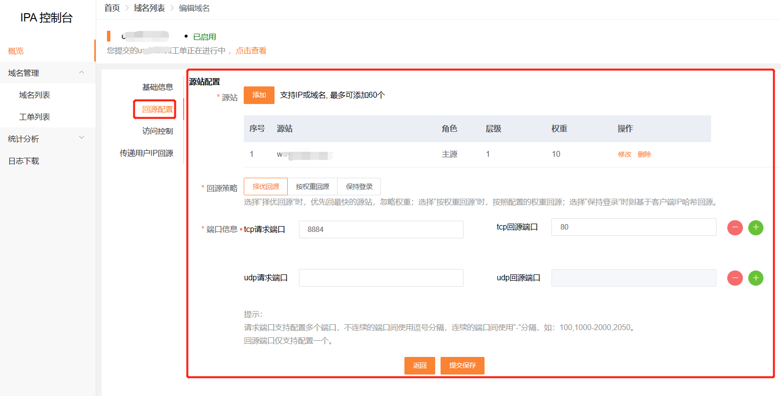Click the 提交保存 button

click(x=462, y=365)
